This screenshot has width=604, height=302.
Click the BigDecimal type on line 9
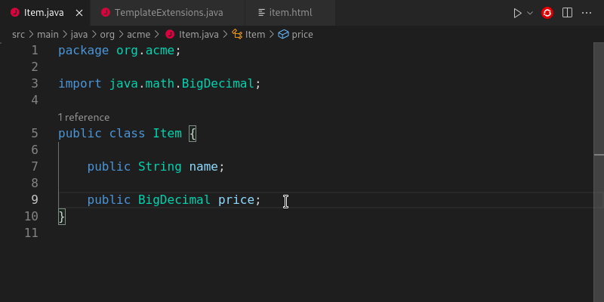174,200
